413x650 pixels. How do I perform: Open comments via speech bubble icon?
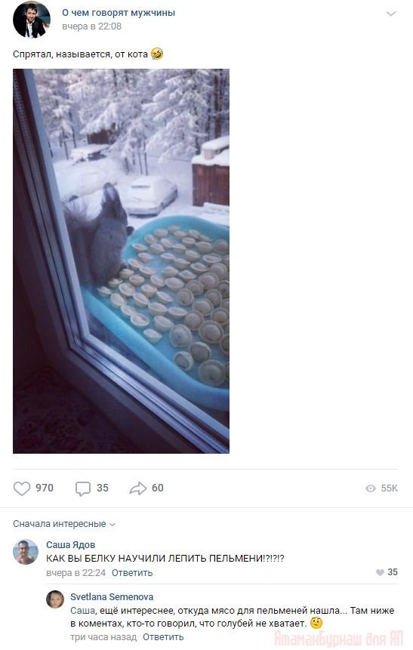click(x=82, y=488)
